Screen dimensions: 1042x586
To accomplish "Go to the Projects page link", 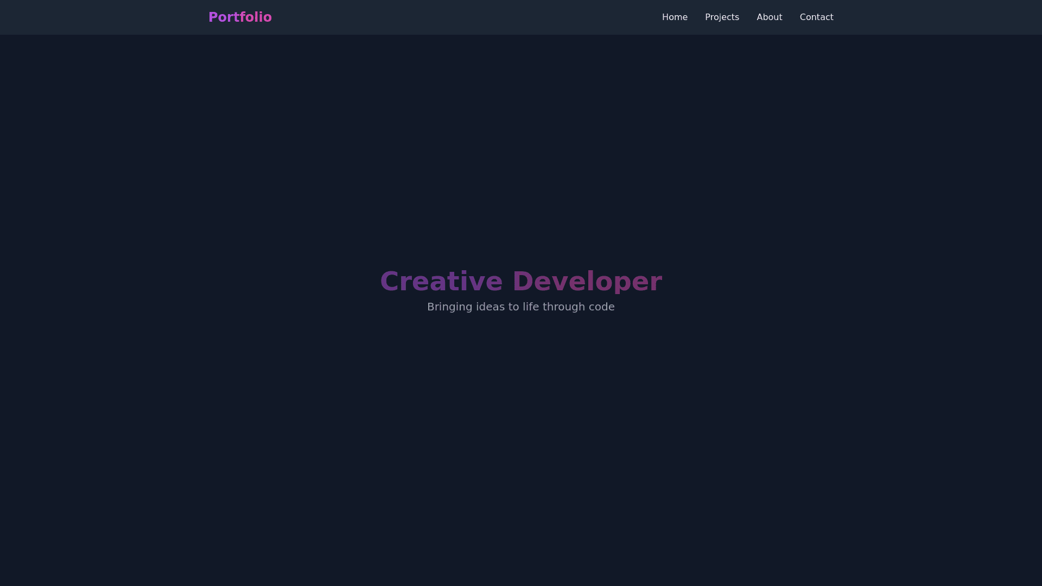I will point(722,17).
